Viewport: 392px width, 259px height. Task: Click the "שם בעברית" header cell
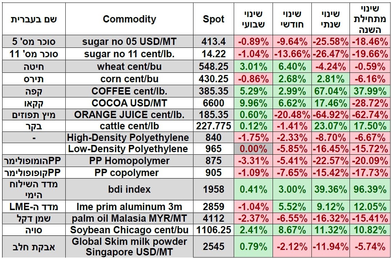34,19
